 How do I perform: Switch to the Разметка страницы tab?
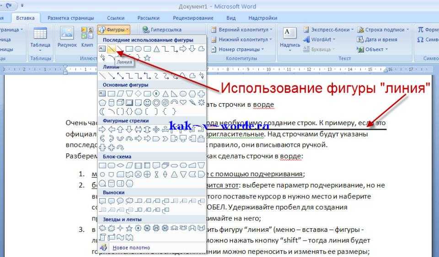coord(70,18)
